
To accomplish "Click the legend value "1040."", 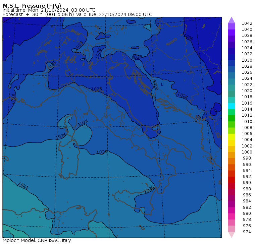I will 248,29.
